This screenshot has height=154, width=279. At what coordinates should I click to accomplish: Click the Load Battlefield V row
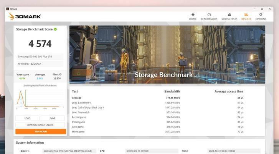[x=157, y=103]
